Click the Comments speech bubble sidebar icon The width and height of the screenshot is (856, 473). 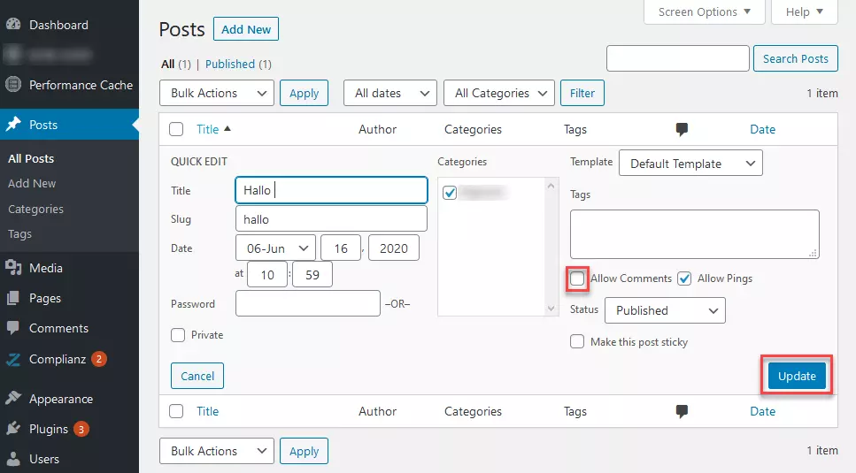click(x=13, y=328)
